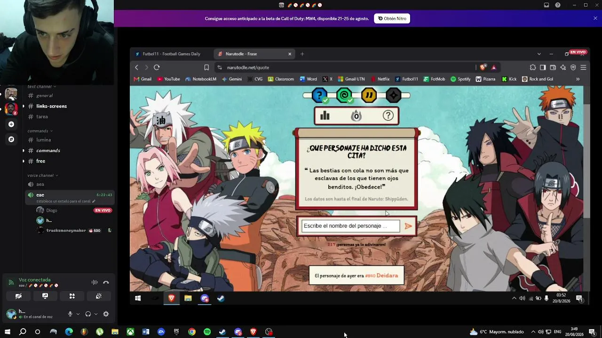Submit the guess with the arrow button
Screen dimensions: 602x338
click(408, 226)
